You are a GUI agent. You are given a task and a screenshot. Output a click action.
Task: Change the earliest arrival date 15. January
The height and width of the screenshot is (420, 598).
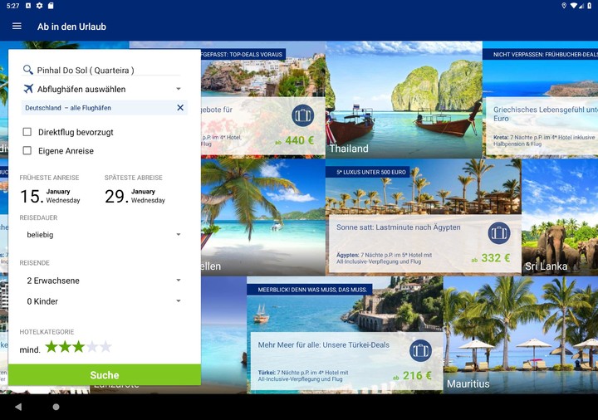(x=51, y=196)
